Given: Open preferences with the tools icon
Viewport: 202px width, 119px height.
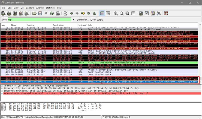Looking at the screenshot, I should pos(158,13).
